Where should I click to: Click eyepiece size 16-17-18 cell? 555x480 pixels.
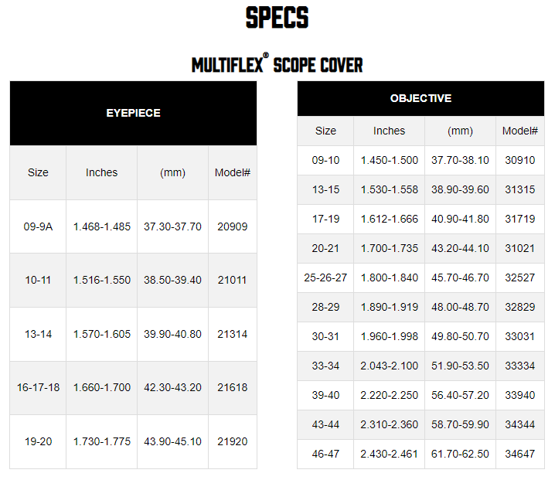point(38,387)
